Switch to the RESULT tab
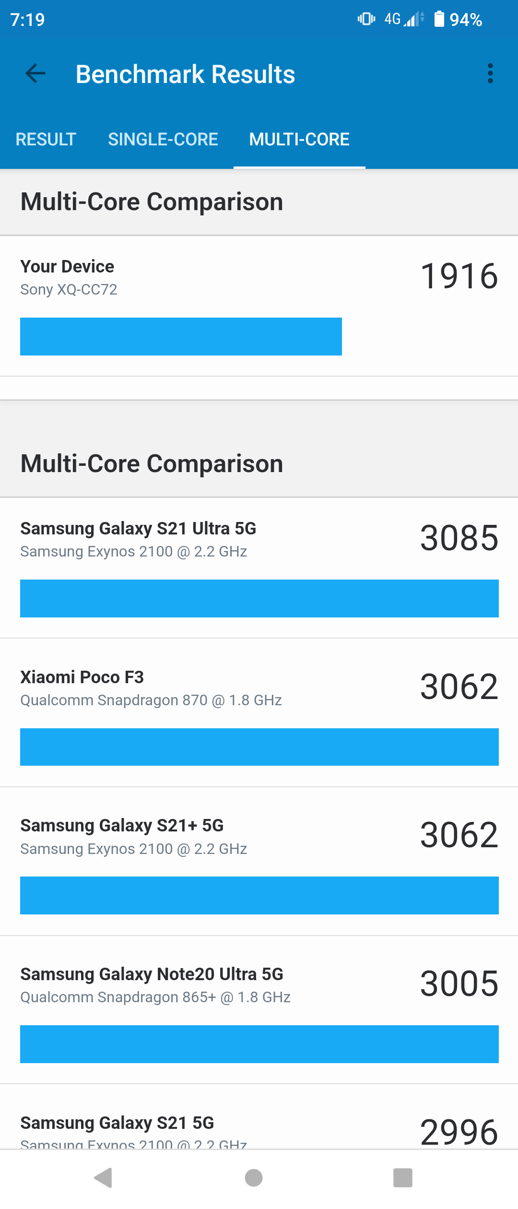Screen dimensions: 518x1209 tap(46, 140)
